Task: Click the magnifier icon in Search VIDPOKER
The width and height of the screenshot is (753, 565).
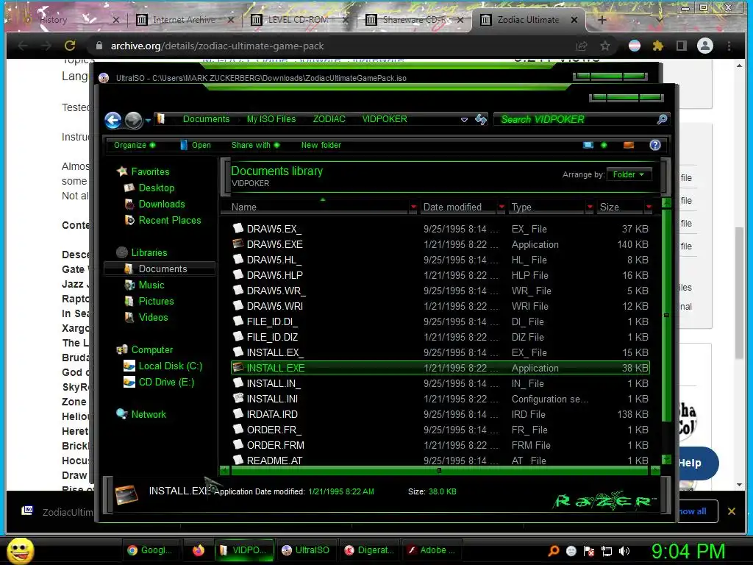Action: tap(662, 119)
